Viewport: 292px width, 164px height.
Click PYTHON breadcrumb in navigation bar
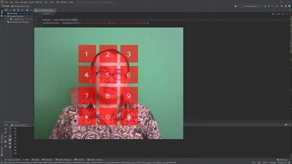[5, 6]
